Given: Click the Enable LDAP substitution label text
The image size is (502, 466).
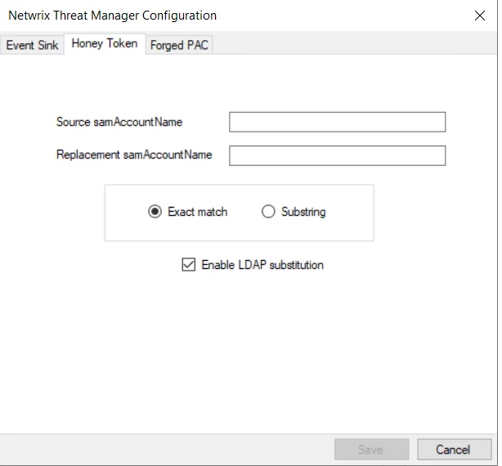Looking at the screenshot, I should pos(262,265).
